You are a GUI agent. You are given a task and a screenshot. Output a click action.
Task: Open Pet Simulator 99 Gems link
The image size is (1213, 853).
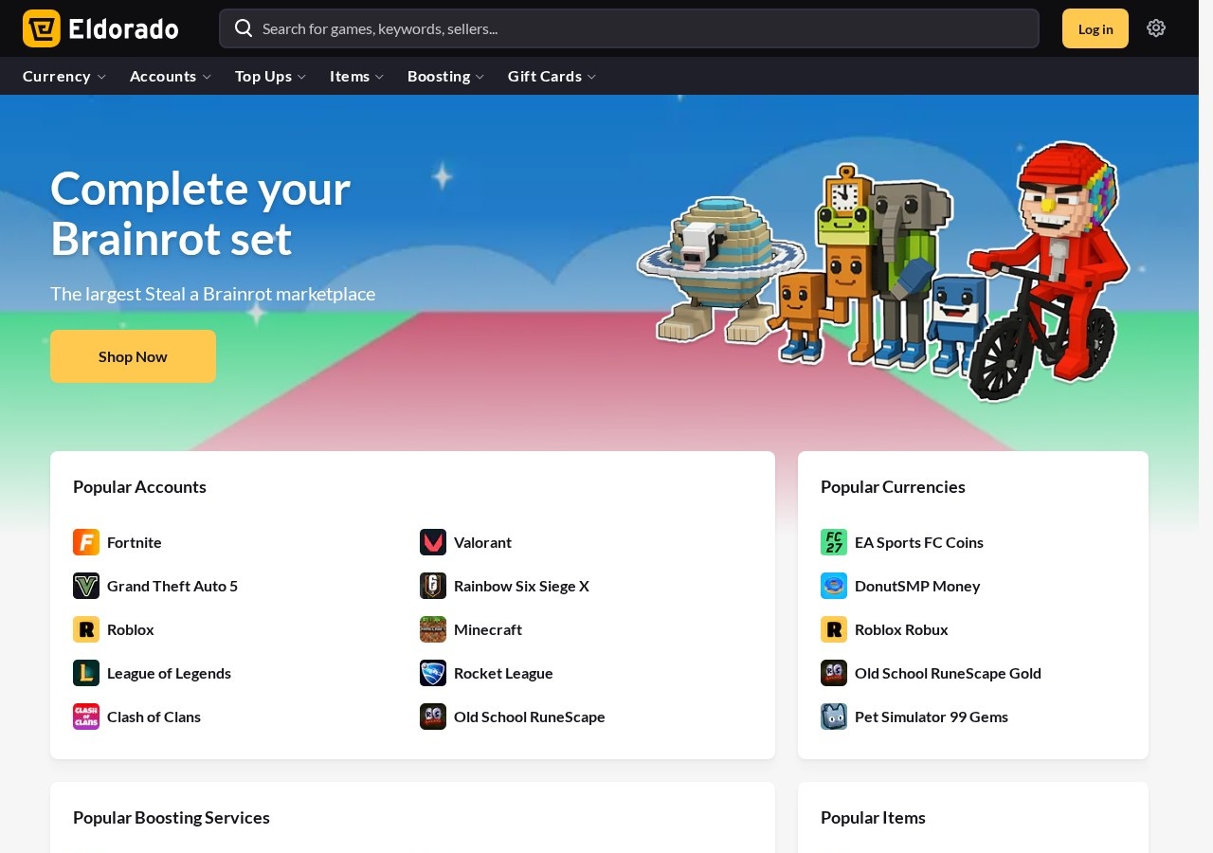(x=932, y=717)
